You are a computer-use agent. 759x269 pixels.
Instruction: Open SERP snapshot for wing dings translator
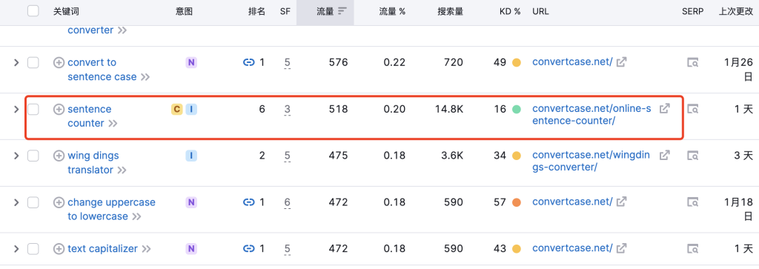pyautogui.click(x=693, y=156)
